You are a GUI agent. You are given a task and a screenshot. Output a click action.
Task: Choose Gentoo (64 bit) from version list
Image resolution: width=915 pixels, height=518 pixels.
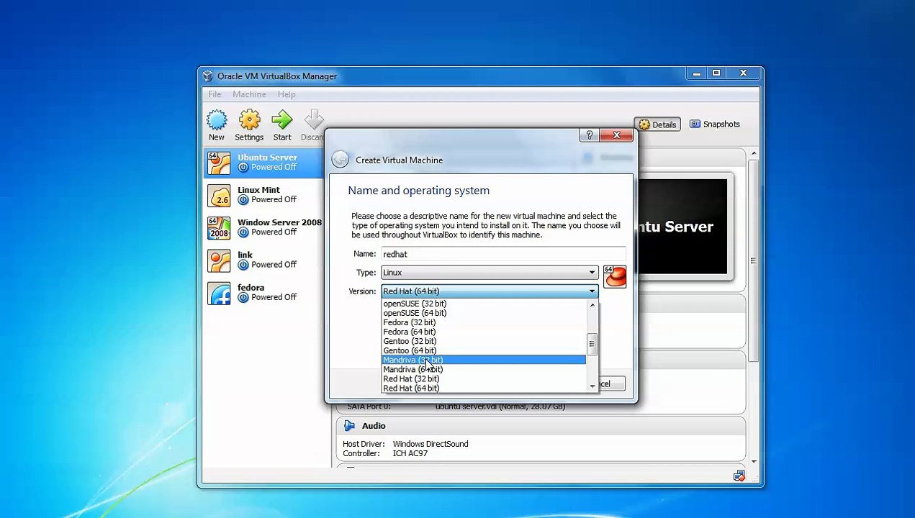point(484,350)
